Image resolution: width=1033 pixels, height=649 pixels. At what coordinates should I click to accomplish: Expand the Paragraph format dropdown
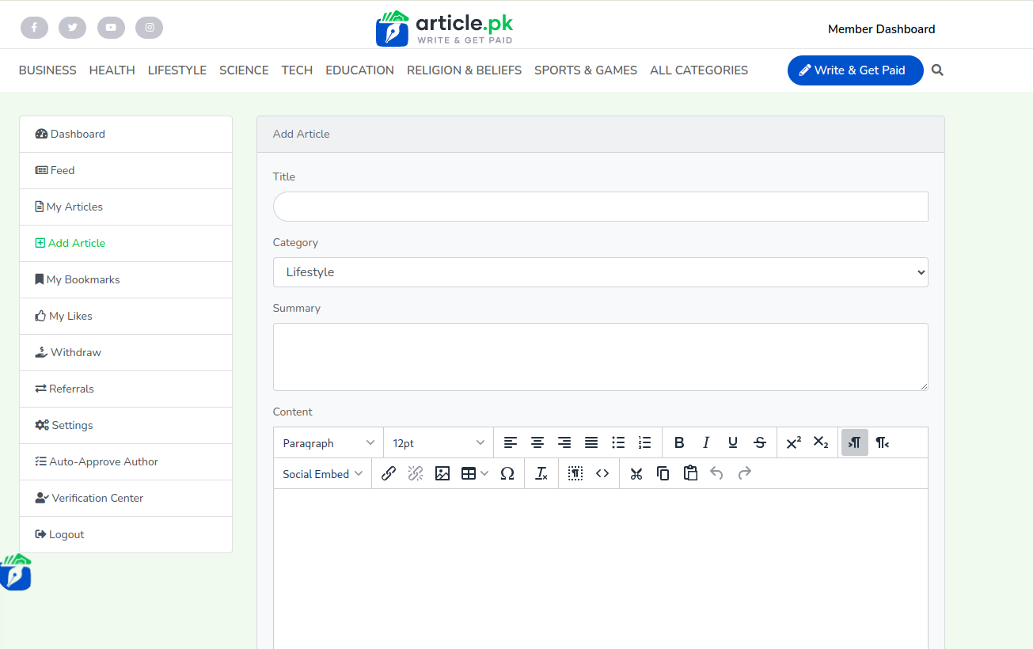click(329, 443)
